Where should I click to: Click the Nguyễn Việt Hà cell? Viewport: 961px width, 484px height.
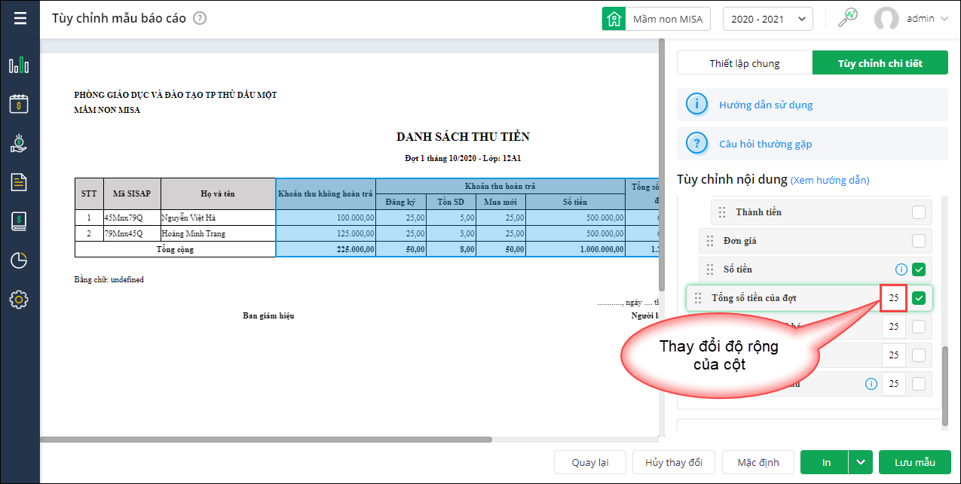point(218,218)
